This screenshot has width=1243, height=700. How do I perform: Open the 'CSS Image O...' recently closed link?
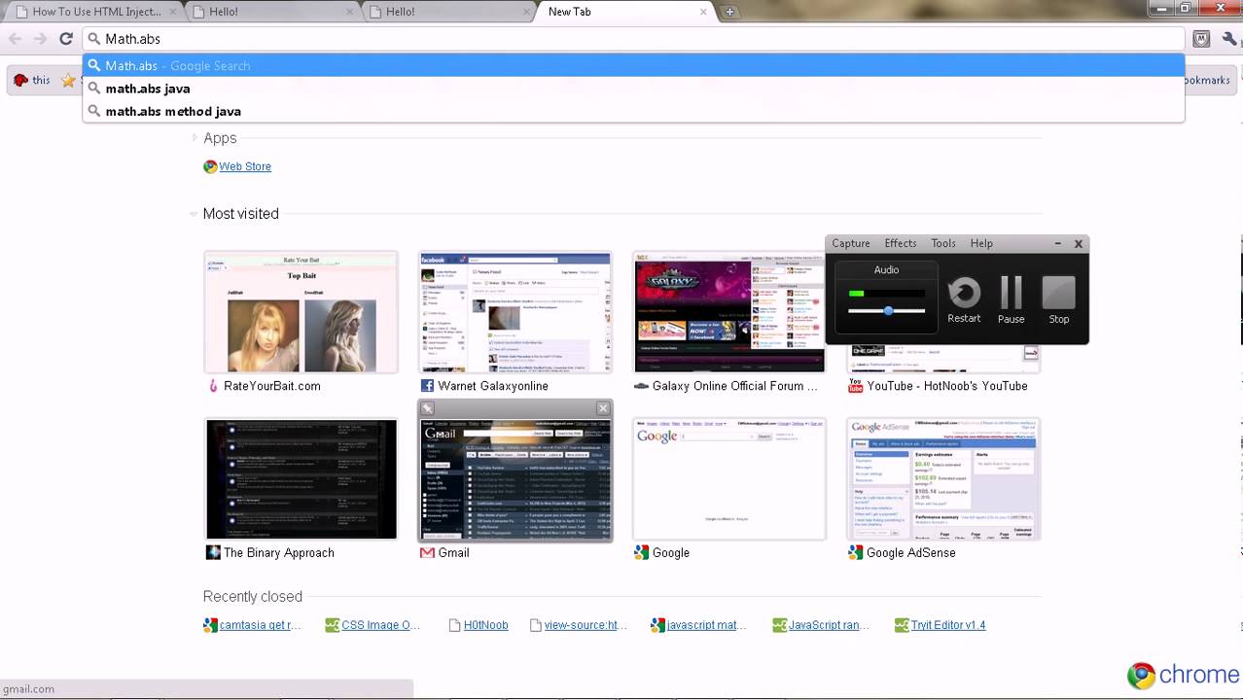click(x=381, y=625)
